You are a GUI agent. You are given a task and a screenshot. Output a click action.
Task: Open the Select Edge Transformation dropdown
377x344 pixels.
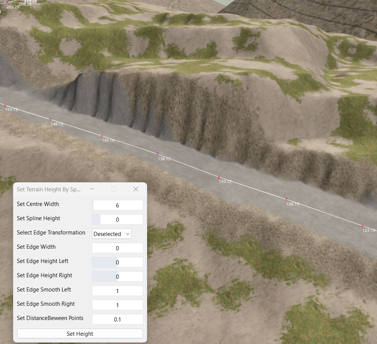point(112,234)
